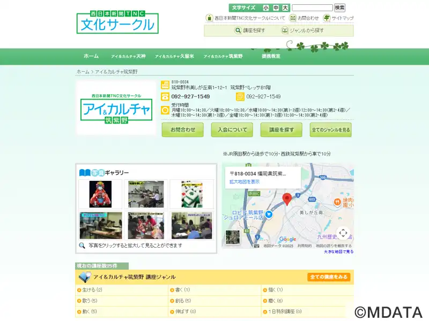This screenshot has height=321, width=429.
Task: Set text size to 大
Action: coord(285,8)
